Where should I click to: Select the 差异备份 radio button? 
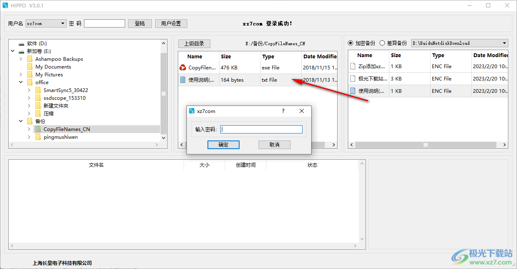point(382,43)
